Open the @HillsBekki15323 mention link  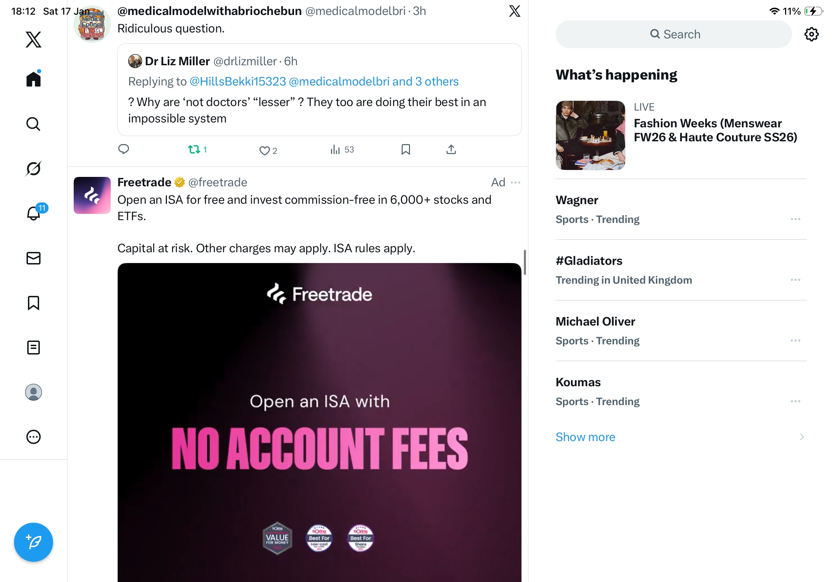(238, 82)
